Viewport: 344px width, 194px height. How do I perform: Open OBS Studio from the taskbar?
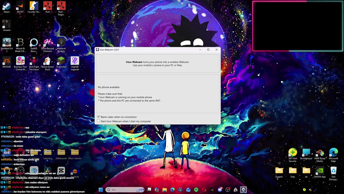pos(228,190)
